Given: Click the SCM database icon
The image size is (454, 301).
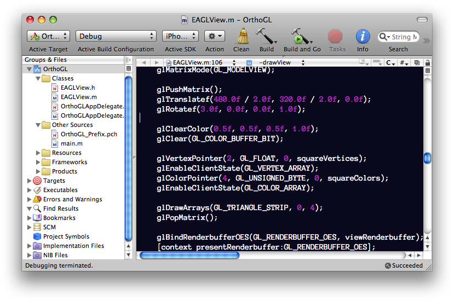Looking at the screenshot, I should tap(37, 227).
